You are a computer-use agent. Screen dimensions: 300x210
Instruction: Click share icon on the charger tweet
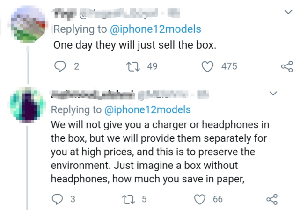pyautogui.click(x=272, y=200)
